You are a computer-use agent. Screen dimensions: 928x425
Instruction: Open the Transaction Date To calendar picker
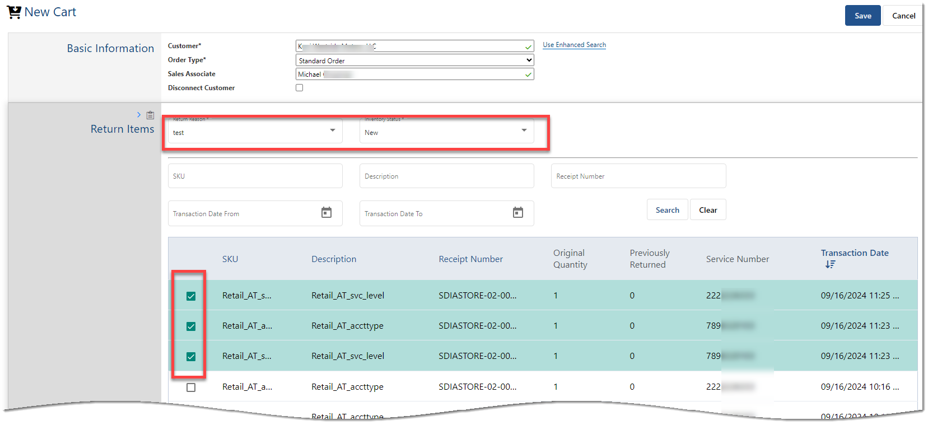518,213
